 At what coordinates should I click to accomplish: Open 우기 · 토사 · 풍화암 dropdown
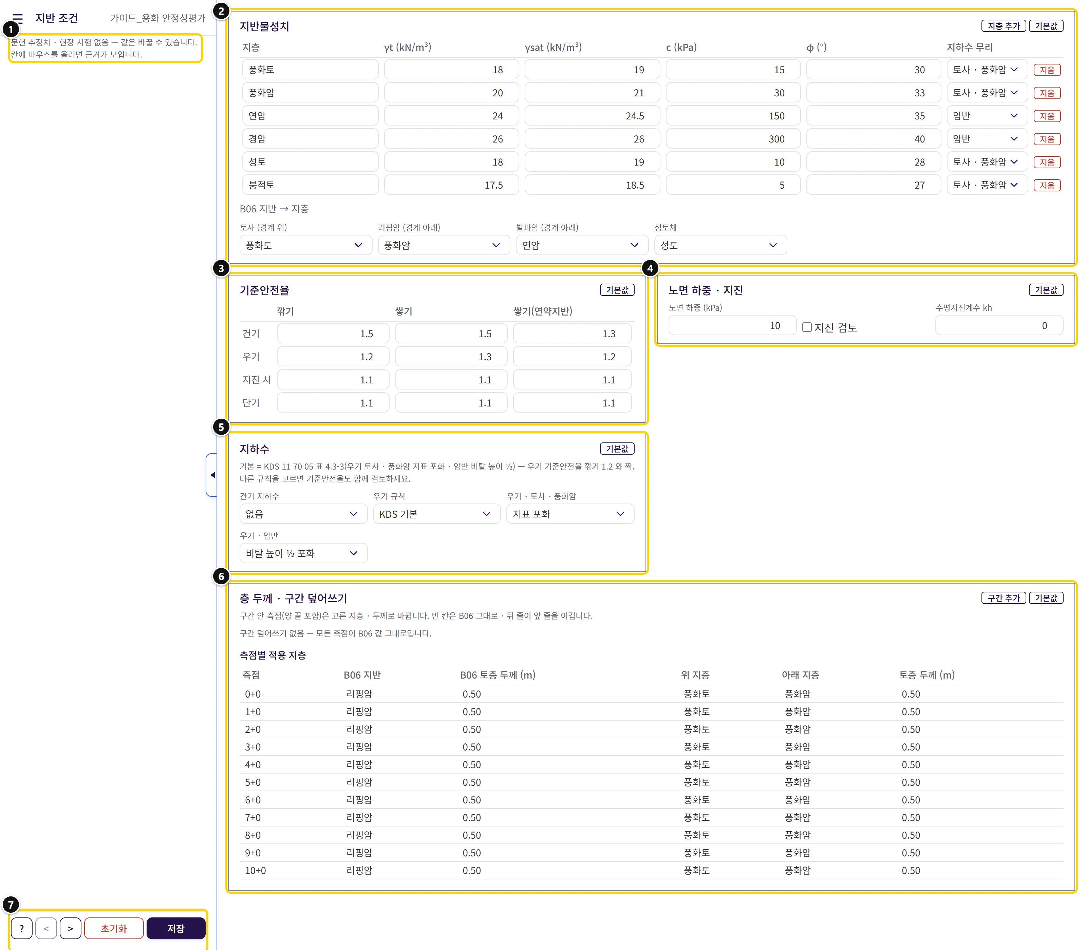click(x=570, y=514)
